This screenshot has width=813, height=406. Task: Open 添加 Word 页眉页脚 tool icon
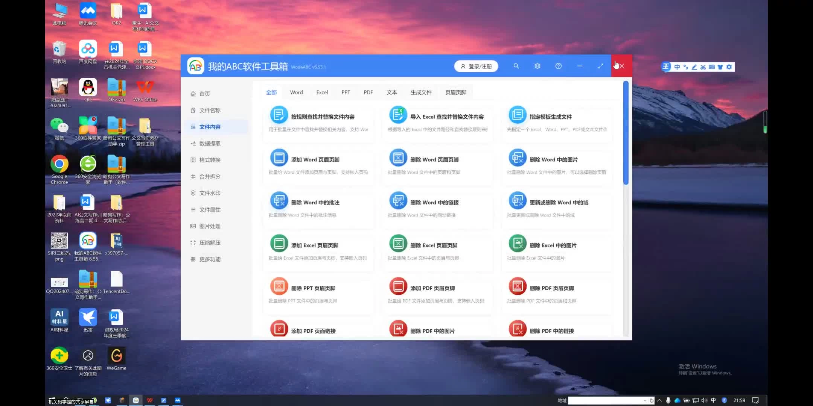(279, 158)
